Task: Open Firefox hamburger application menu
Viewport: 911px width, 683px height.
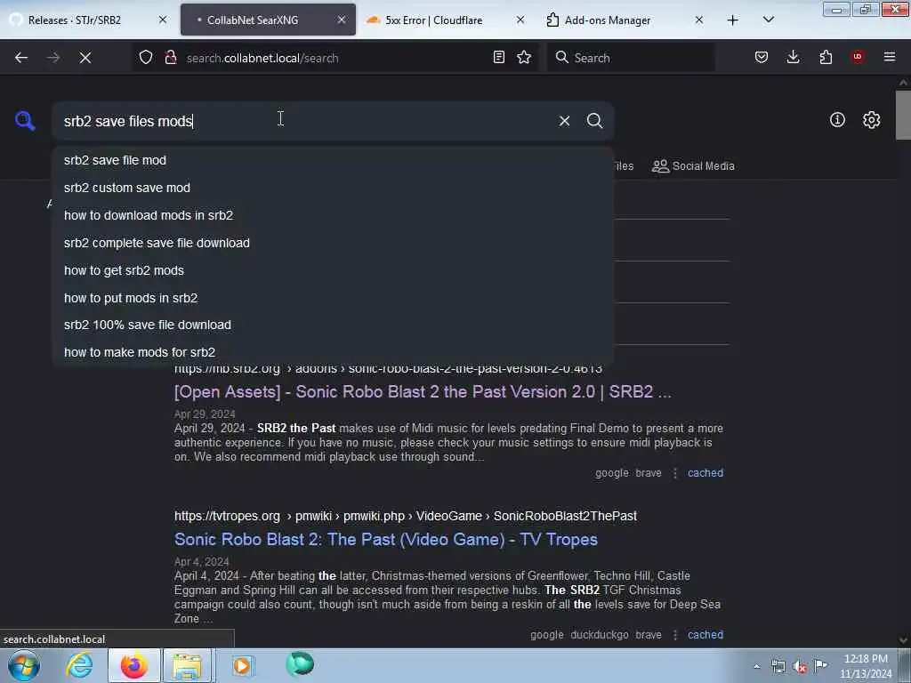Action: click(890, 58)
